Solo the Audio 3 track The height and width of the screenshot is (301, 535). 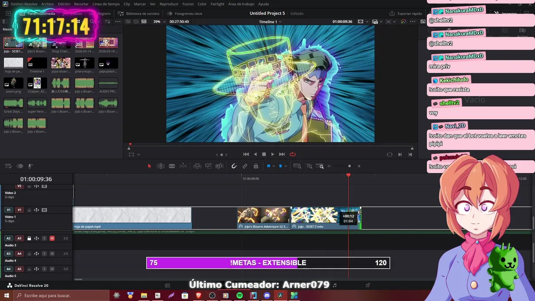[x=44, y=238]
